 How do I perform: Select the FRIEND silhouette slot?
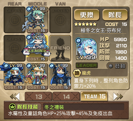pyautogui.click(x=60, y=48)
